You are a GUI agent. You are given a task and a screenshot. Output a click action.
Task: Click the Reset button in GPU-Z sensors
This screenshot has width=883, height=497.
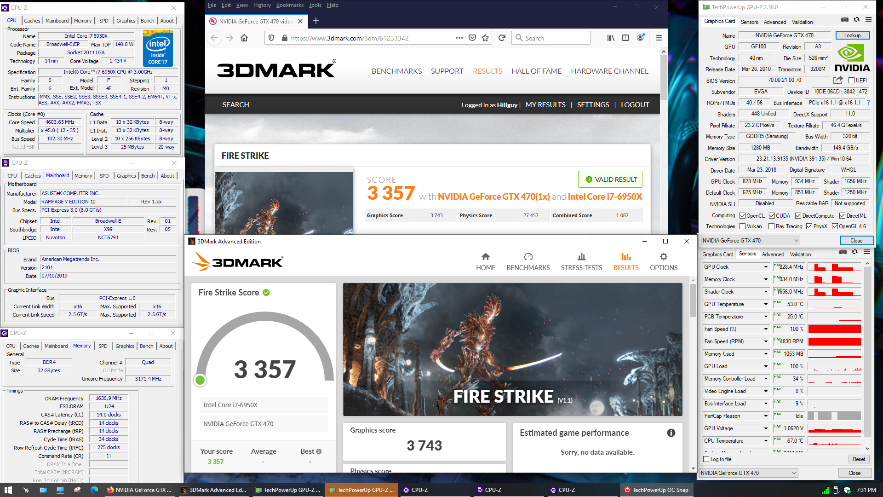click(859, 459)
